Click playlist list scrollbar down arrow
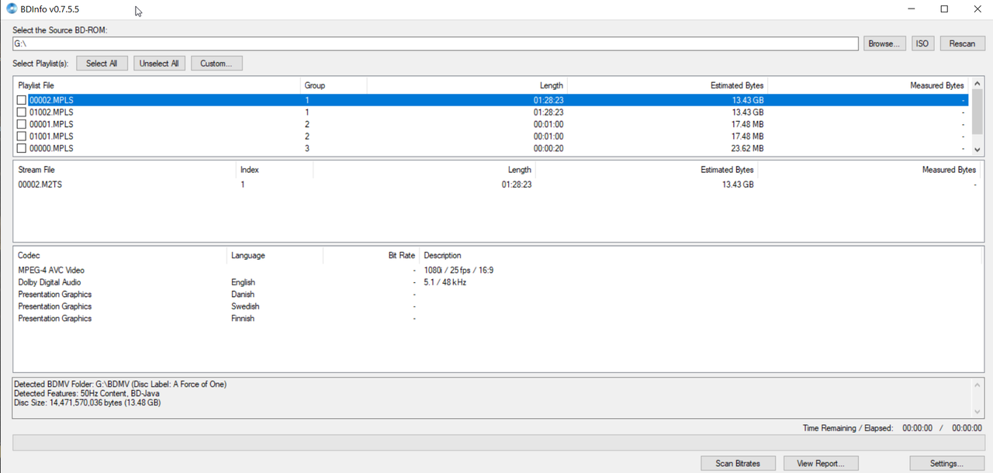 [x=977, y=149]
